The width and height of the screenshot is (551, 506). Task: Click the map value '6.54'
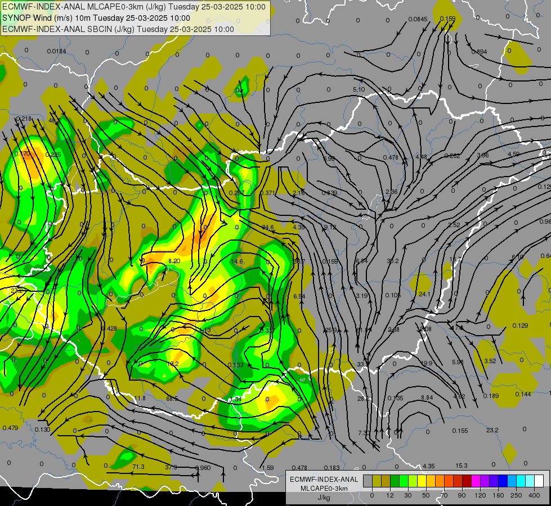[299, 297]
